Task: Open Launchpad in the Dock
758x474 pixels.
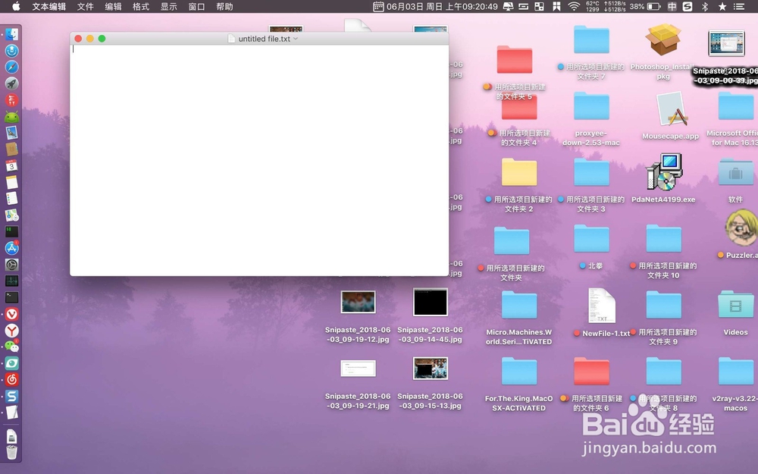Action: 11,83
